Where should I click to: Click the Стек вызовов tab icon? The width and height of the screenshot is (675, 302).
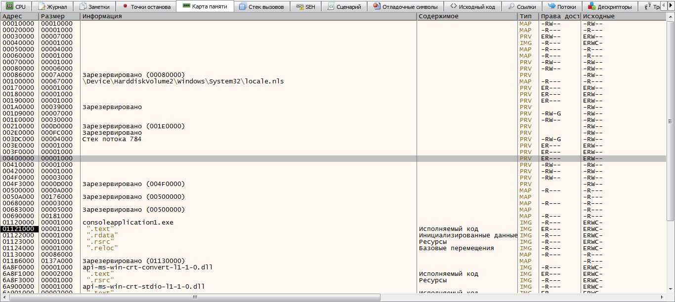242,7
